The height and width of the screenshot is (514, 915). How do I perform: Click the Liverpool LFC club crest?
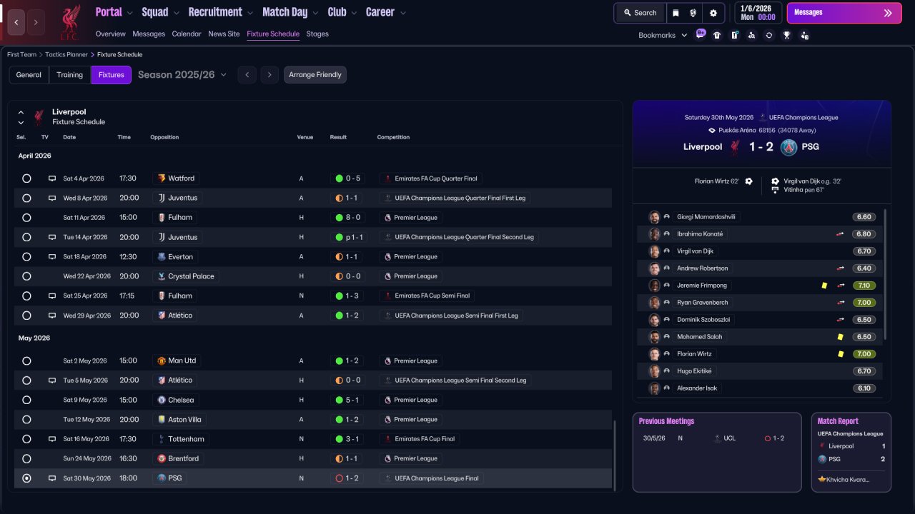tap(69, 22)
